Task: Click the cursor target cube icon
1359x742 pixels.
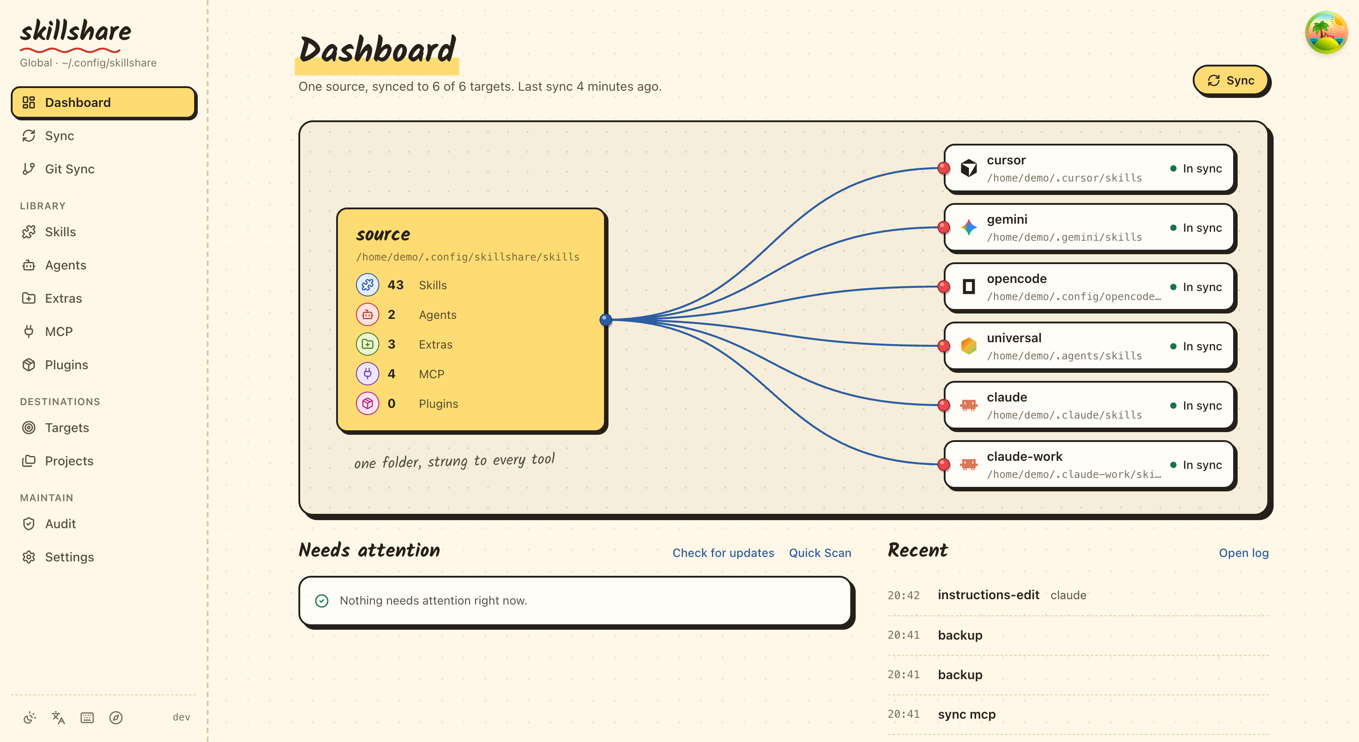Action: (x=968, y=168)
